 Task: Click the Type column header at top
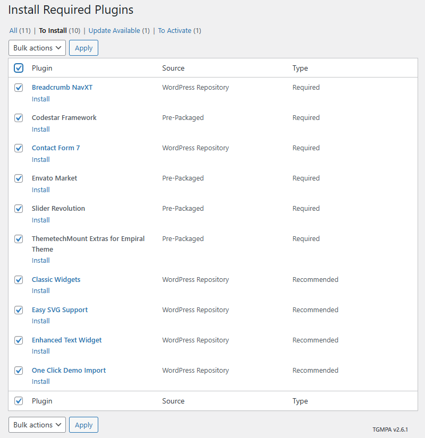tap(300, 68)
